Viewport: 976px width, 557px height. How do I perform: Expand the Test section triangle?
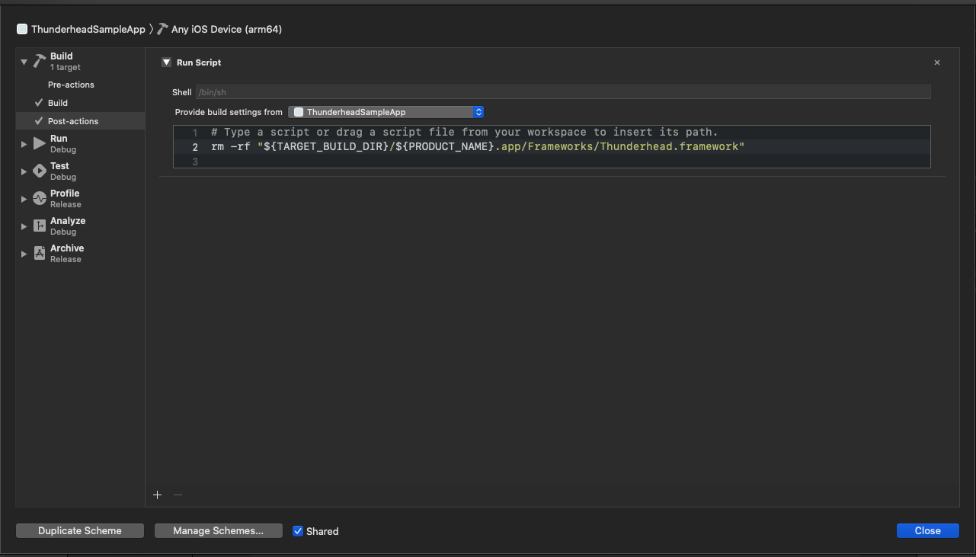click(24, 171)
